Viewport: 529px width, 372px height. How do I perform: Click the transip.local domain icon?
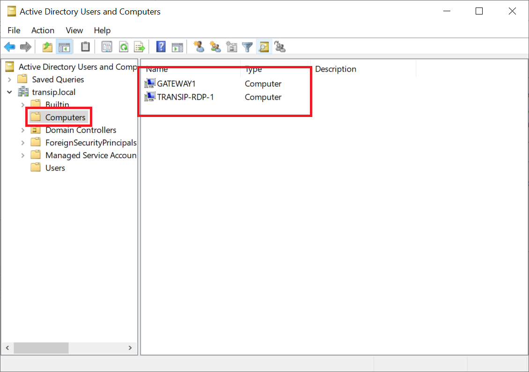pos(23,92)
